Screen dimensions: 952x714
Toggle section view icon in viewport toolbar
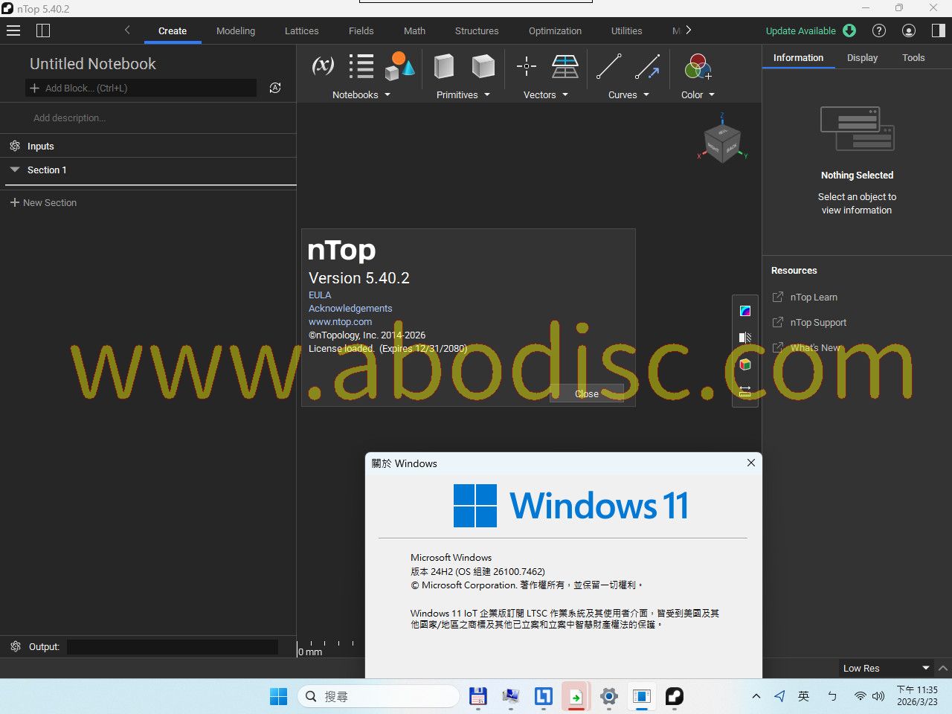tap(745, 338)
